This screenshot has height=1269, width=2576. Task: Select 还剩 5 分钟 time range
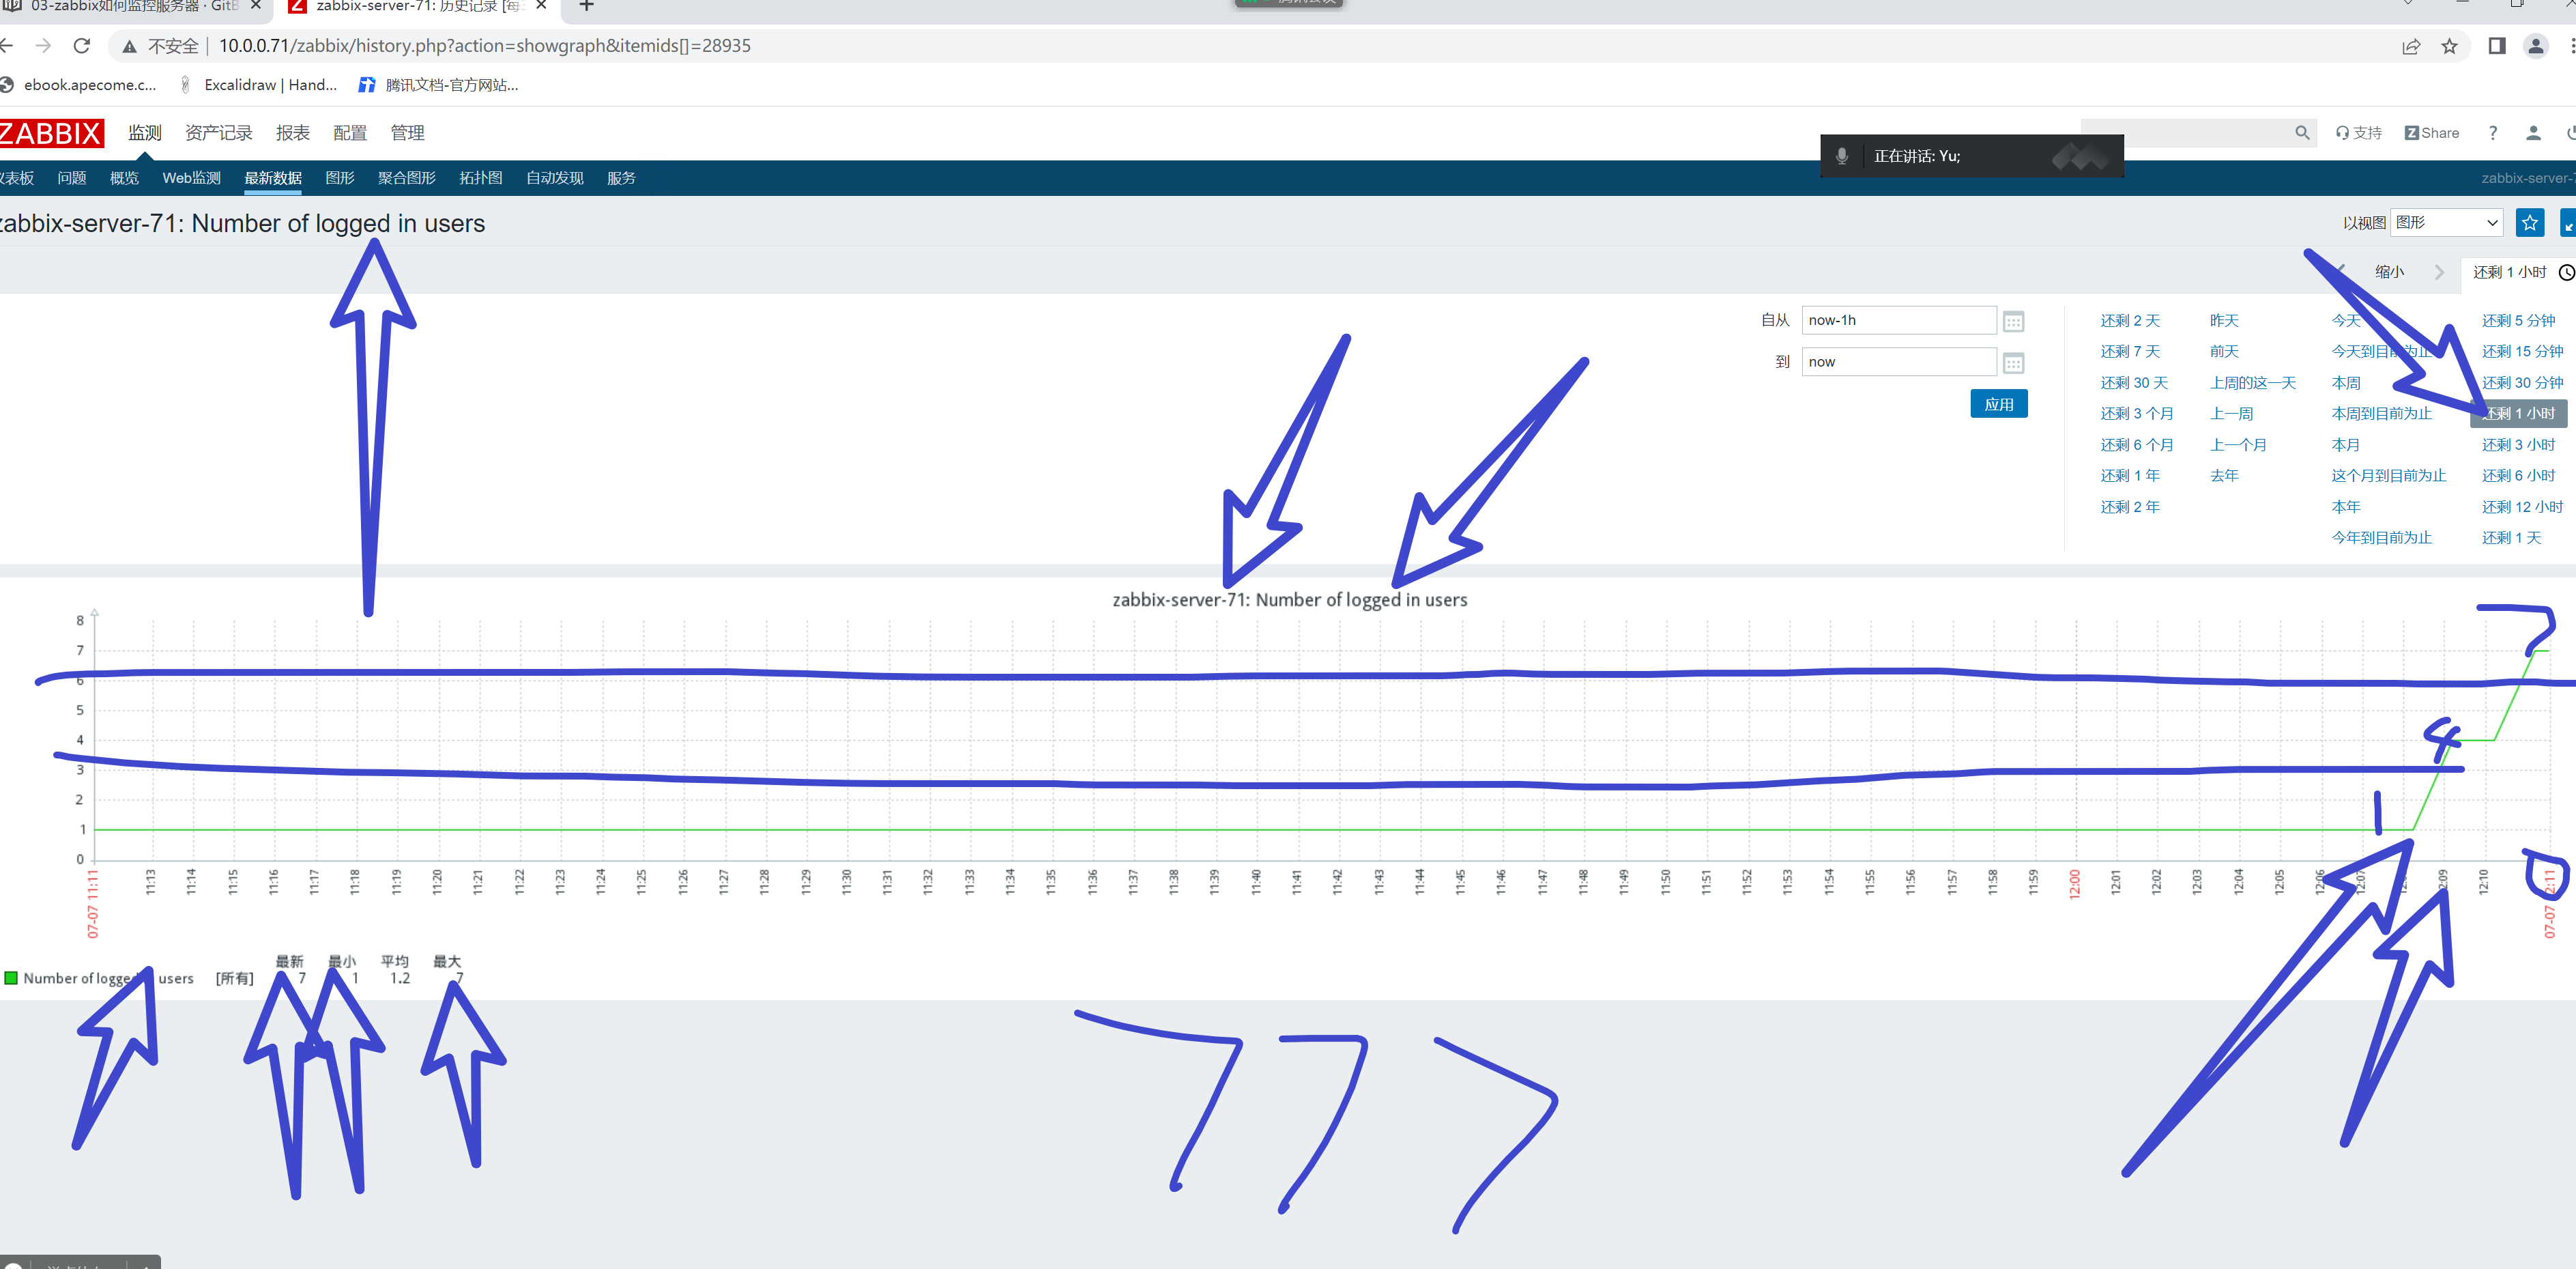point(2518,321)
